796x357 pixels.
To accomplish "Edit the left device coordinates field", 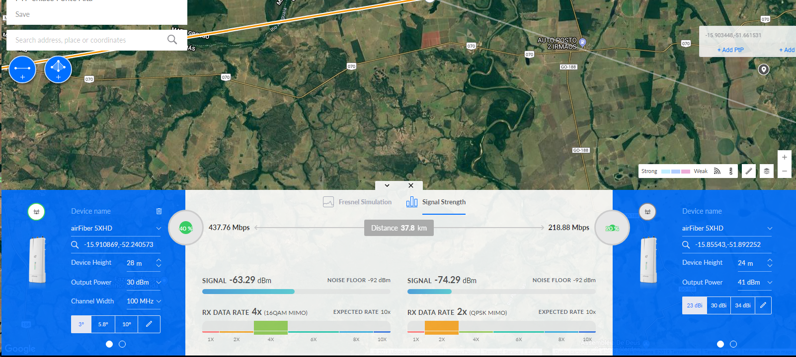I will click(119, 244).
